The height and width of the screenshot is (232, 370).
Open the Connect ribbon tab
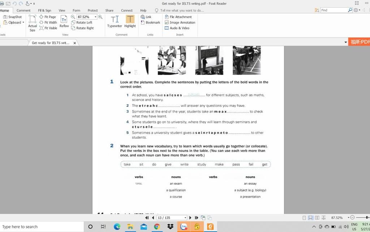coord(127,10)
